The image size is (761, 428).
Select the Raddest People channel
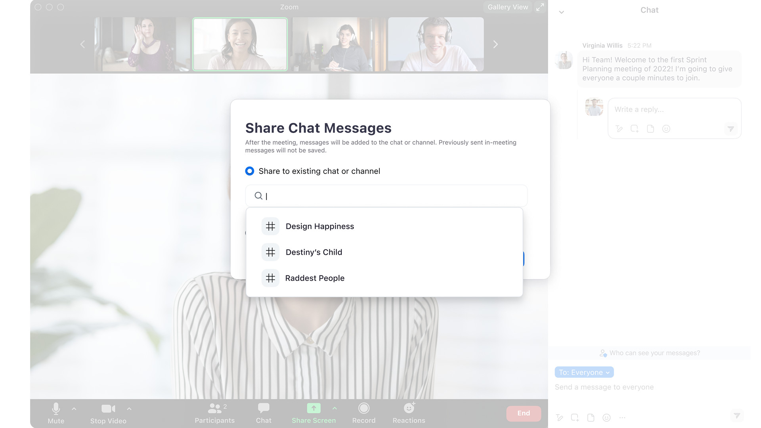pos(315,277)
